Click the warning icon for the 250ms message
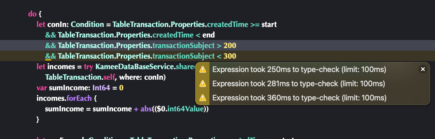The width and height of the screenshot is (435, 139). (203, 69)
